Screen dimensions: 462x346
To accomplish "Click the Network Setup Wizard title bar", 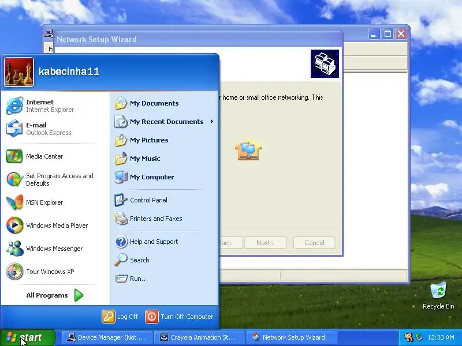I will click(x=198, y=39).
